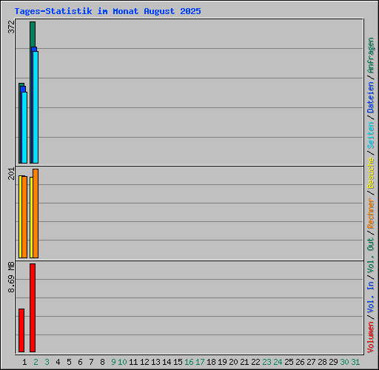Click the Dateien legend label
Viewport: 379px width, 370px height.
click(371, 98)
